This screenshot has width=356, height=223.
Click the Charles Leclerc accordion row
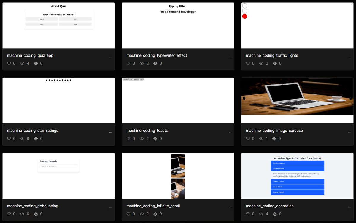(297, 181)
